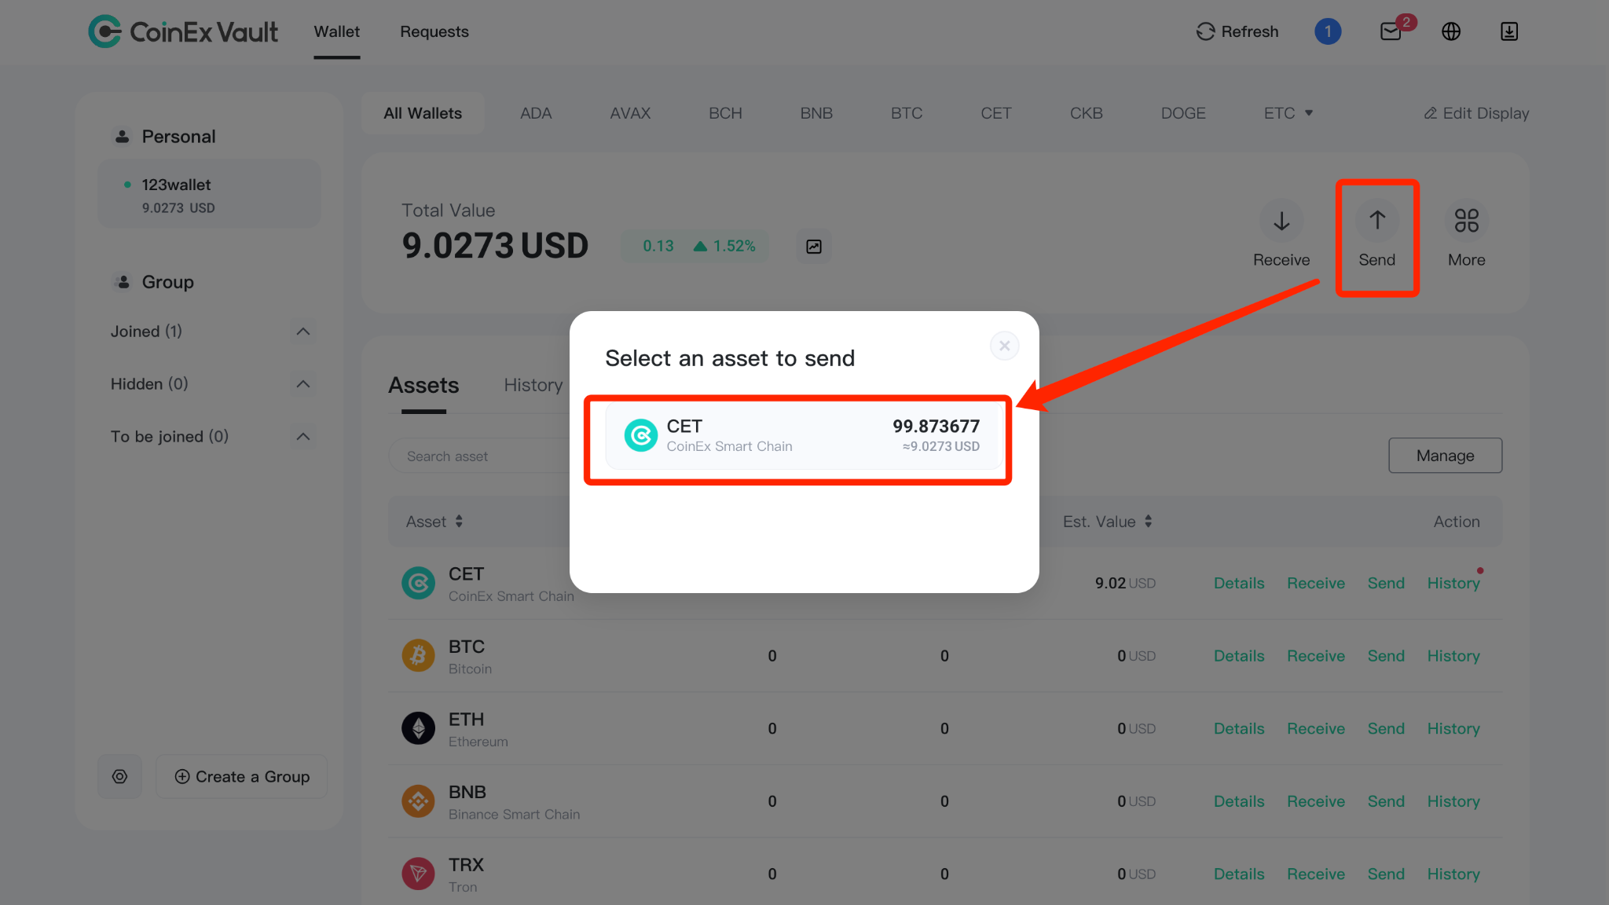The height and width of the screenshot is (905, 1609).
Task: Open the value chart icon
Action: (x=814, y=247)
